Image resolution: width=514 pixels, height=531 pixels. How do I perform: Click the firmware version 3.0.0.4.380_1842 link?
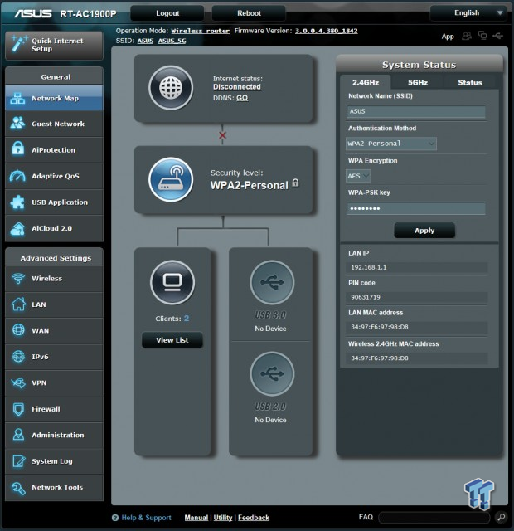click(x=326, y=31)
